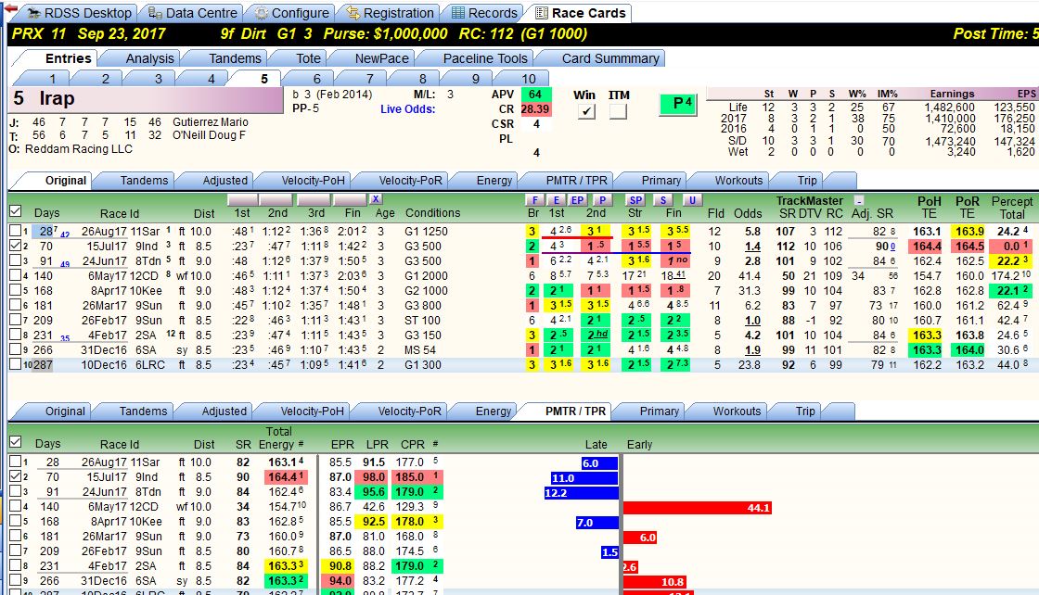Image resolution: width=1039 pixels, height=595 pixels.
Task: Toggle the ITM checkbox
Action: click(618, 112)
